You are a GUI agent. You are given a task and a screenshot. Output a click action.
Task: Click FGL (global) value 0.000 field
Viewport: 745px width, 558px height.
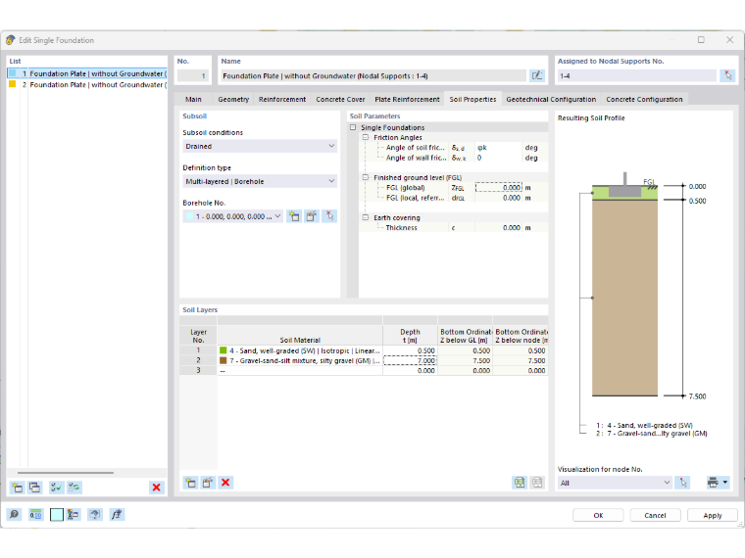498,187
